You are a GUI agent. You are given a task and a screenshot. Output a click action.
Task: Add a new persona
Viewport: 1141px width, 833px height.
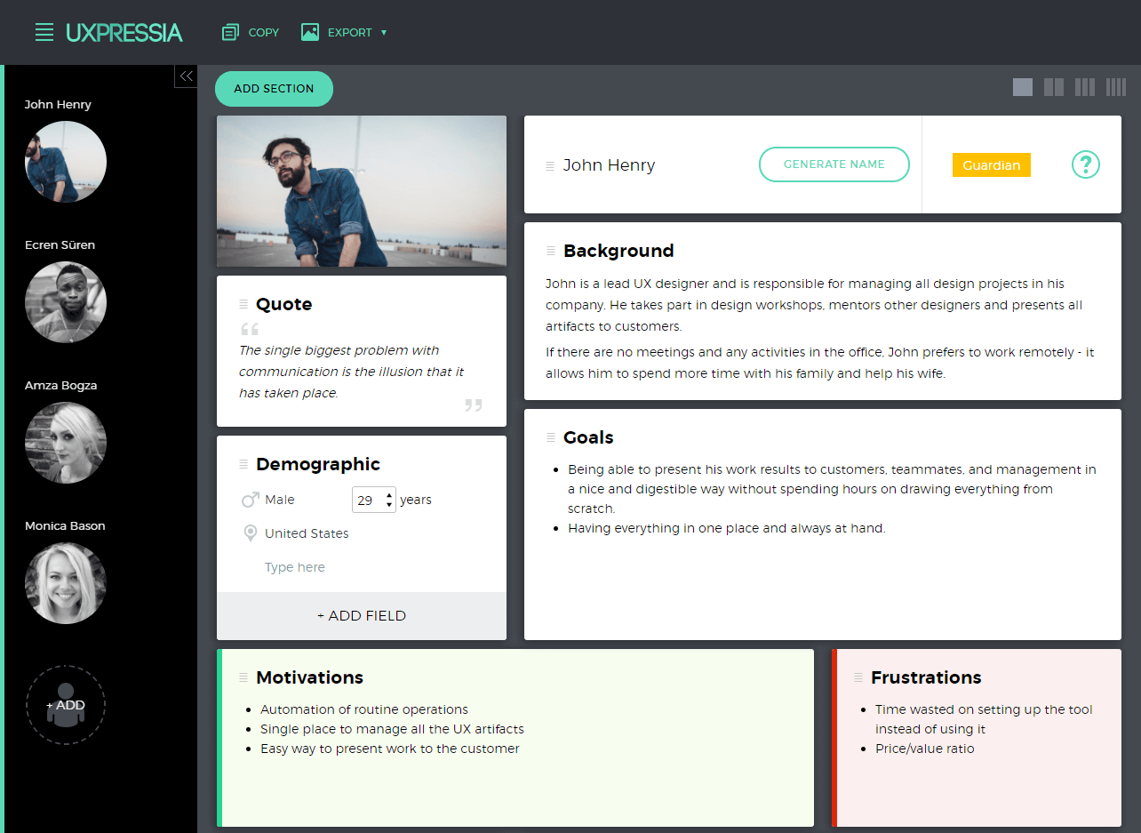point(66,705)
